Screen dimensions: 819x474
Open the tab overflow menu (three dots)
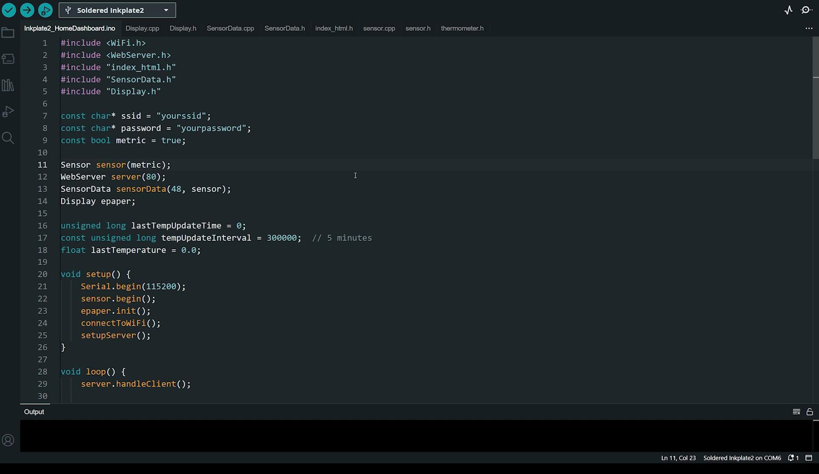coord(809,28)
